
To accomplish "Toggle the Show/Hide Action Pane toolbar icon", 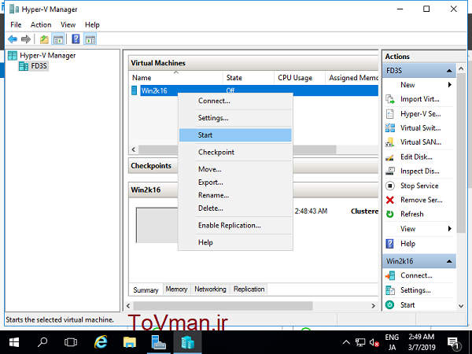I will (90, 39).
